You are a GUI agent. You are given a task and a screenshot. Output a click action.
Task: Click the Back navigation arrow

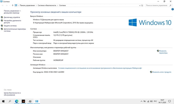[x=3, y=5]
